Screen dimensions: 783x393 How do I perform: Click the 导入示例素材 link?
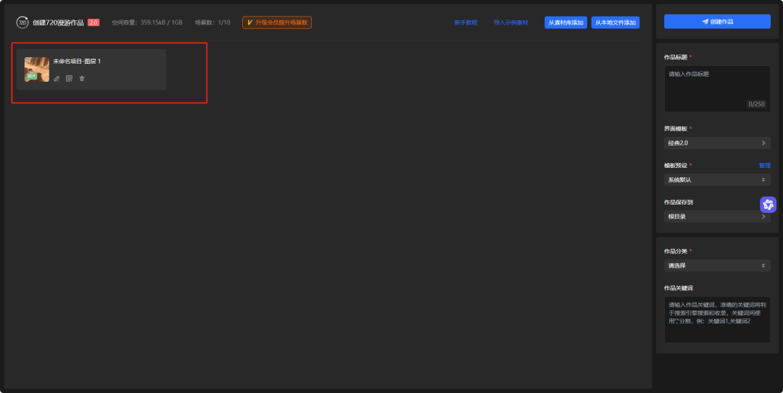click(x=511, y=22)
